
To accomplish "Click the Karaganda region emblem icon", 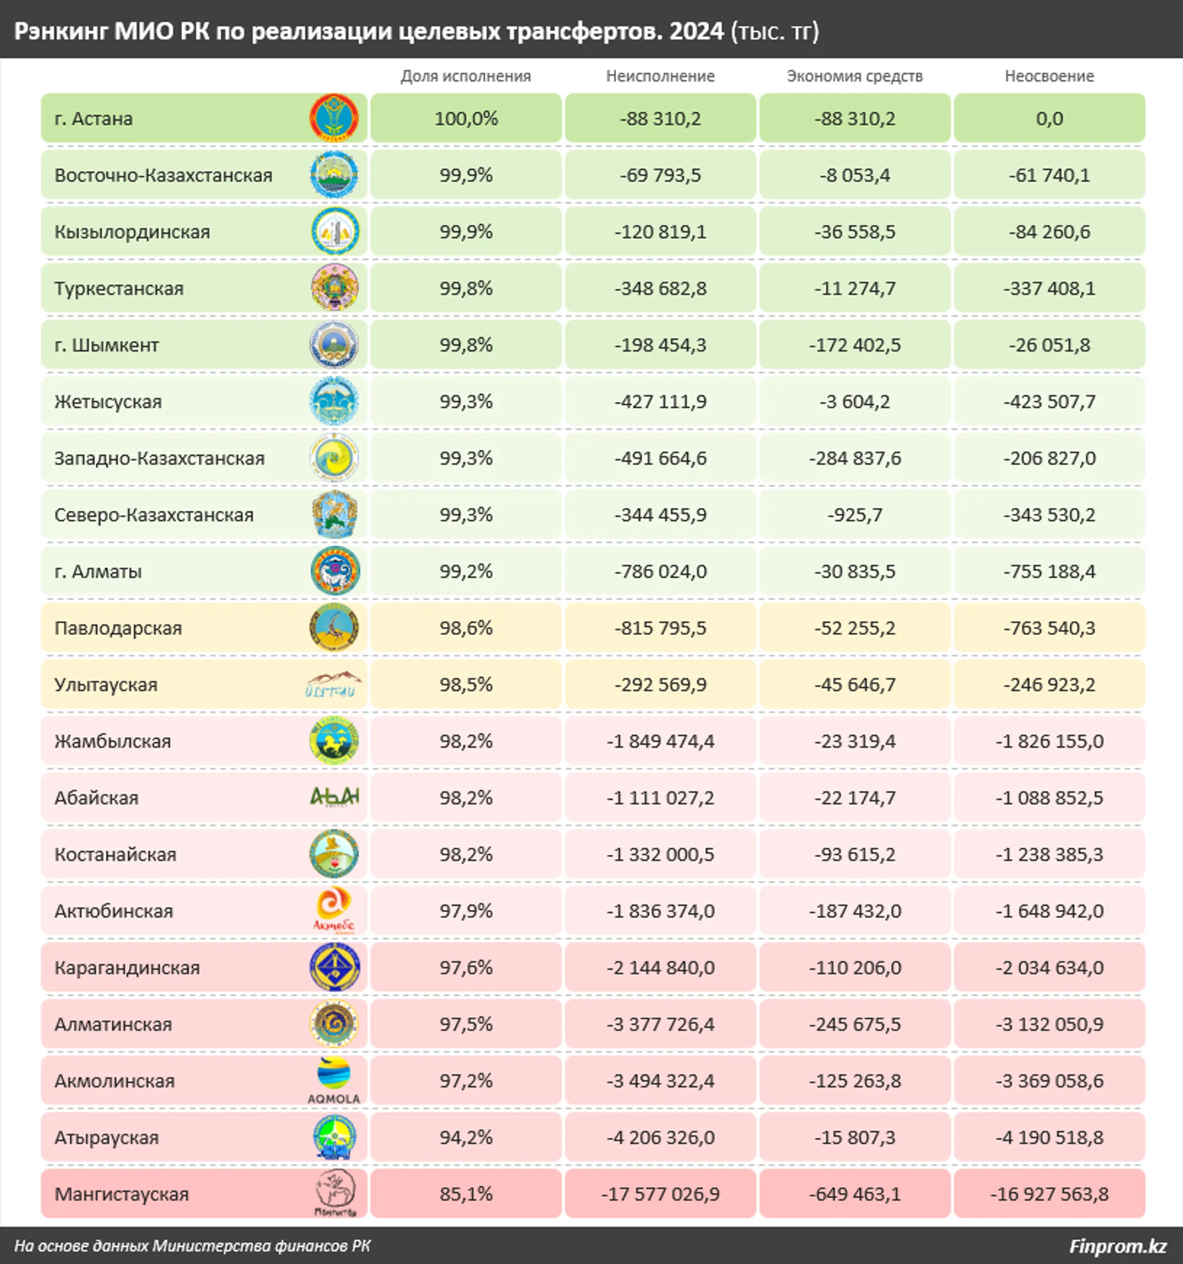I will coord(335,967).
